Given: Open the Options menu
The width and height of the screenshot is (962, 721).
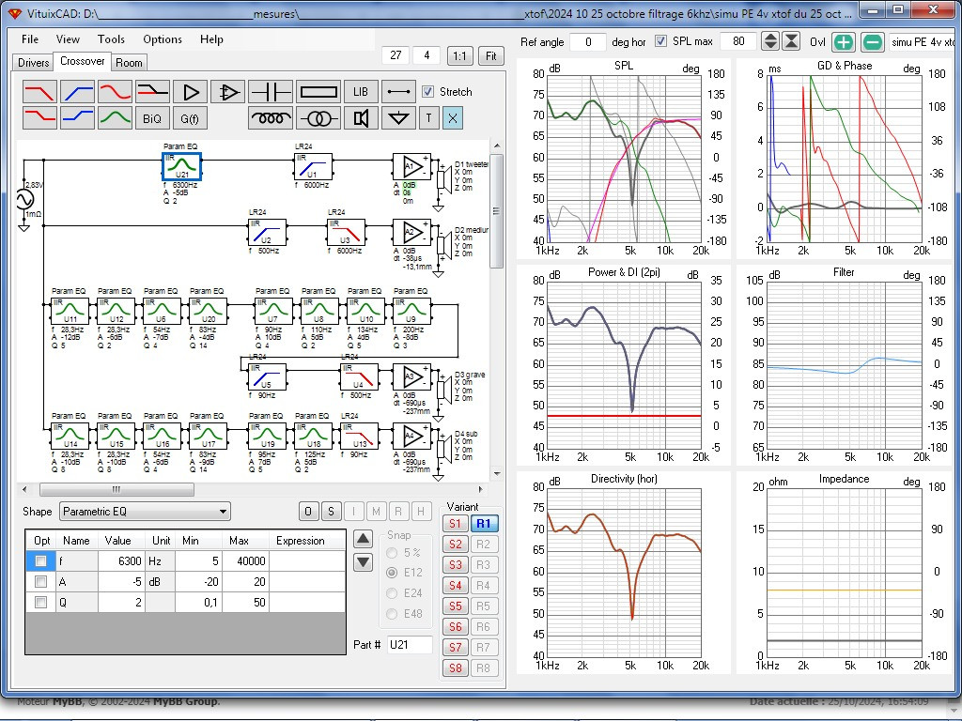Looking at the screenshot, I should point(163,39).
